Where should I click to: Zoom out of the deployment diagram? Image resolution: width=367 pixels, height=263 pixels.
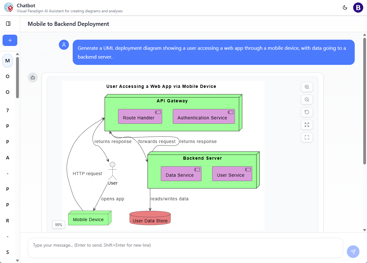pos(307,100)
